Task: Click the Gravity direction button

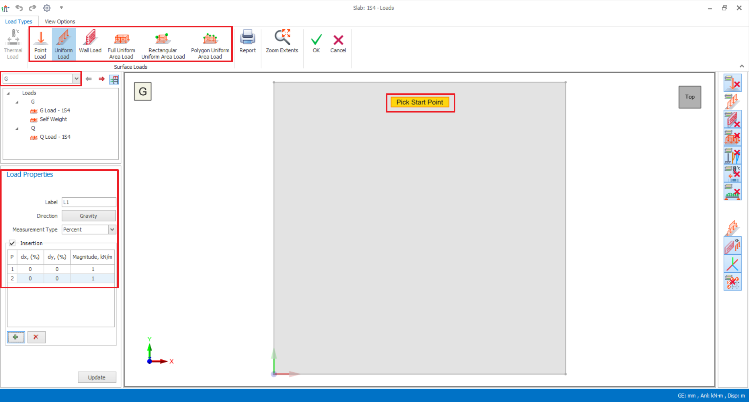Action: coord(89,216)
